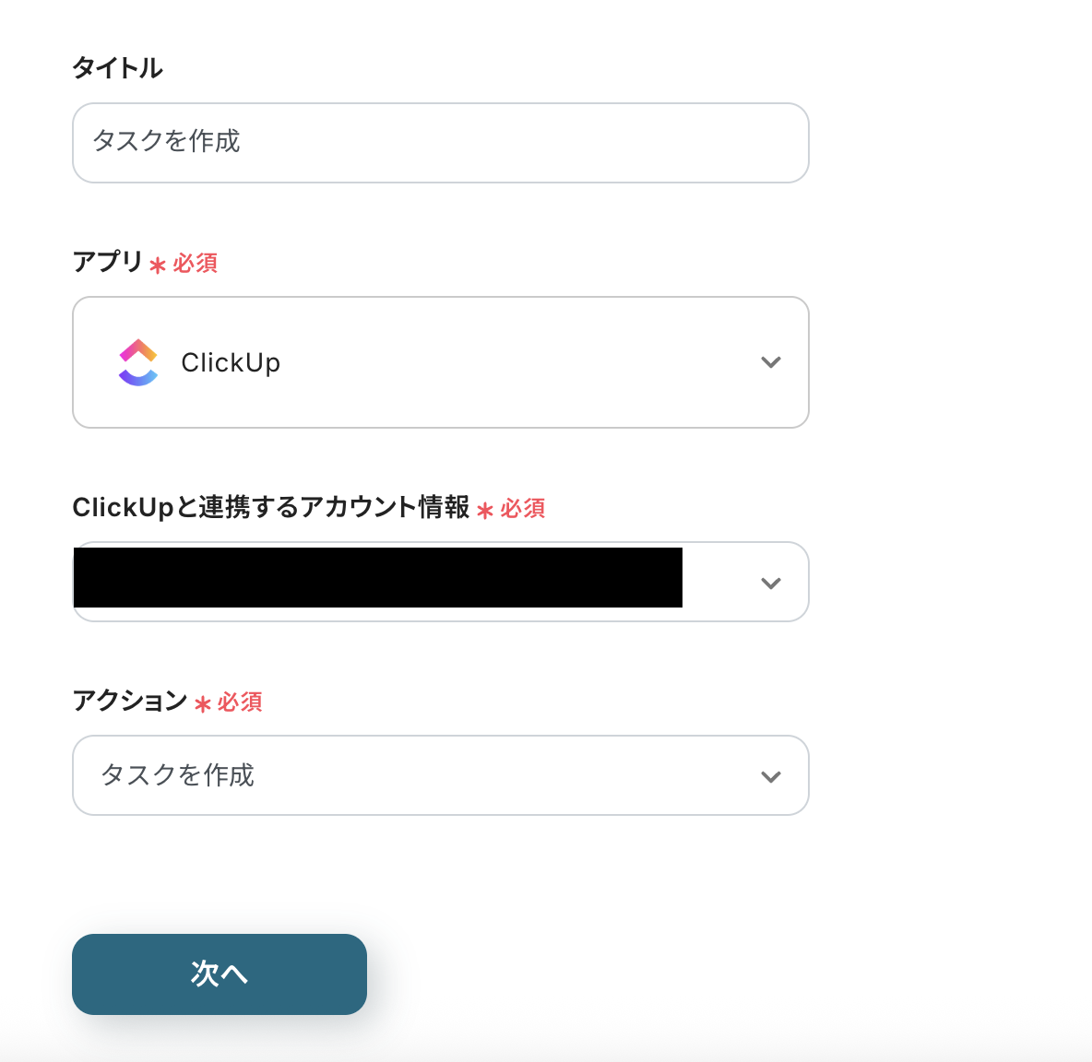Click the red asterisk beside アカウント情報 label
Viewport: 1092px width, 1062px height.
coord(485,510)
